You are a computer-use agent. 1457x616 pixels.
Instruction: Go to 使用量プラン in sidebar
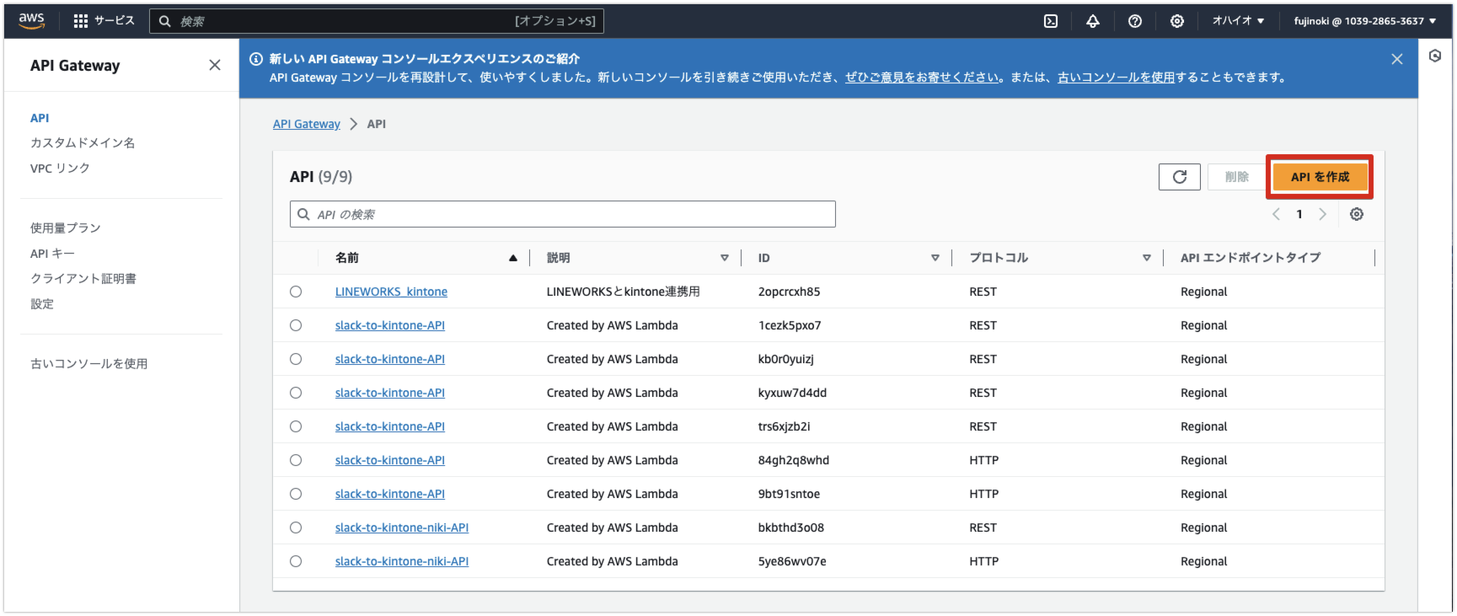[x=66, y=228]
